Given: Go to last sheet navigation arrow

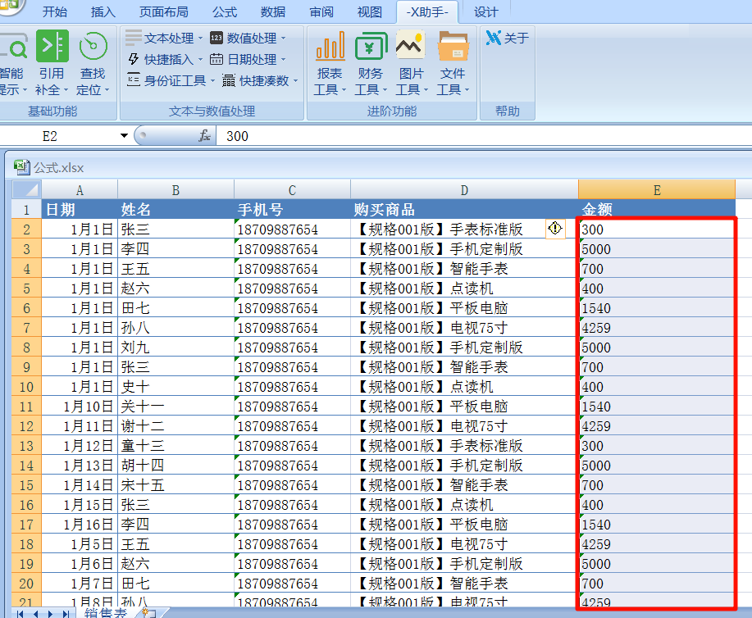Looking at the screenshot, I should [x=66, y=614].
